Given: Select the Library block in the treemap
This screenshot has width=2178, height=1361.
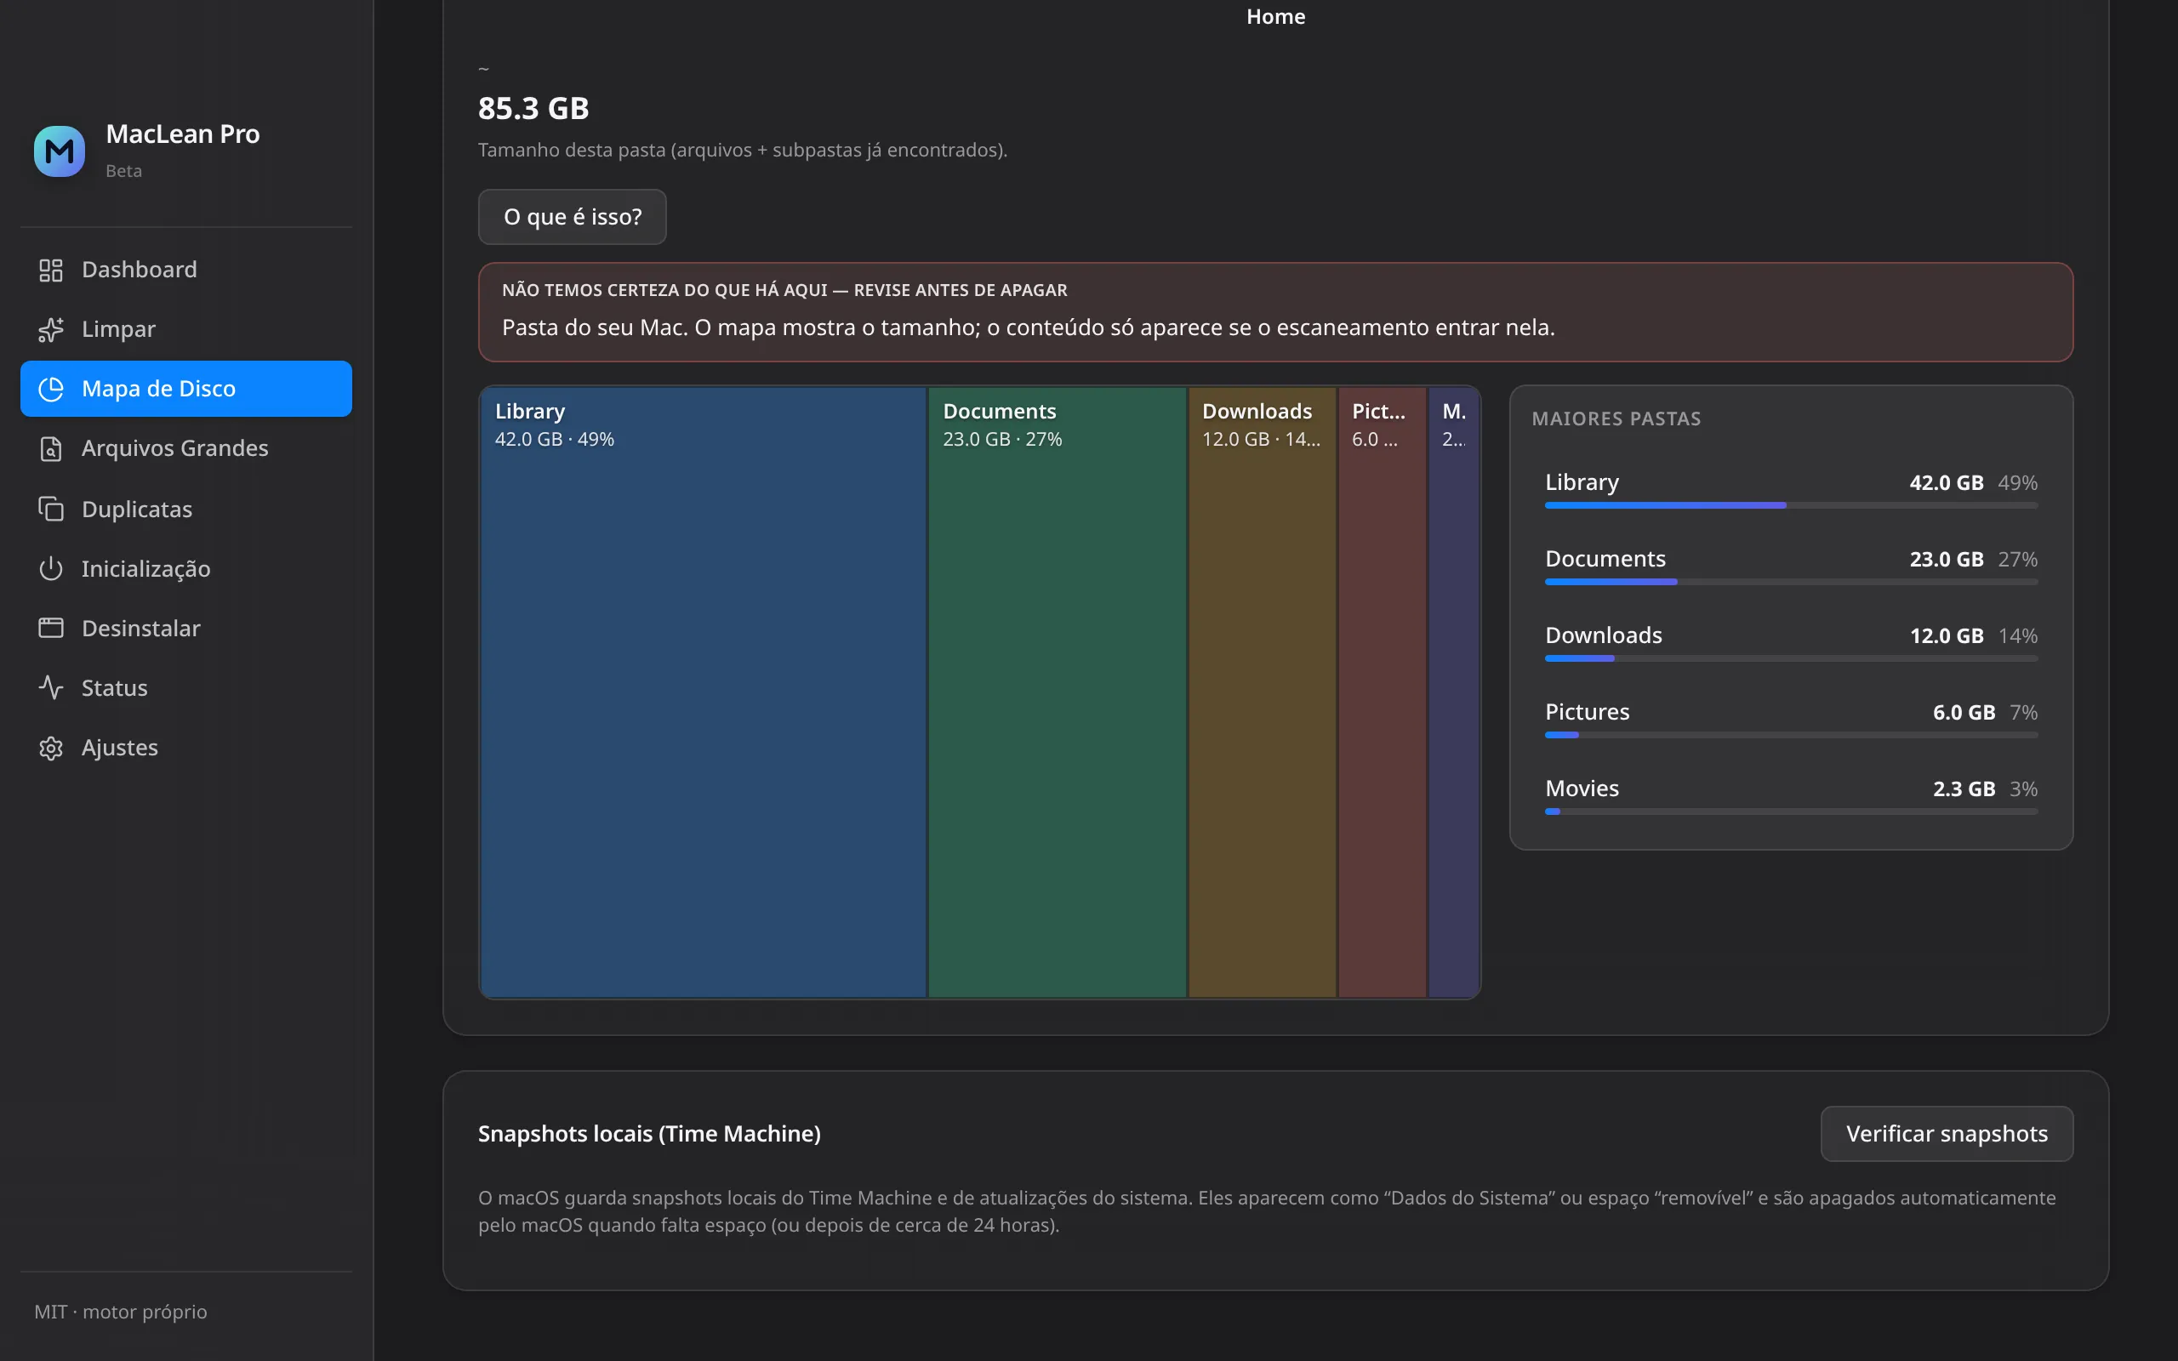Looking at the screenshot, I should click(x=703, y=692).
